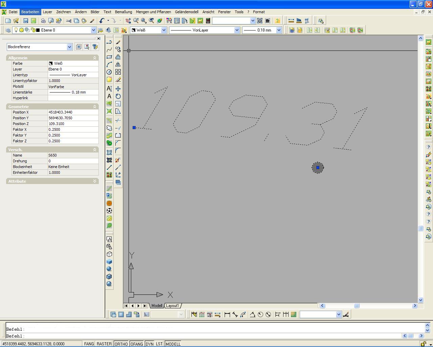433x347 pixels.
Task: Select the Spline curve tool
Action: [109, 49]
